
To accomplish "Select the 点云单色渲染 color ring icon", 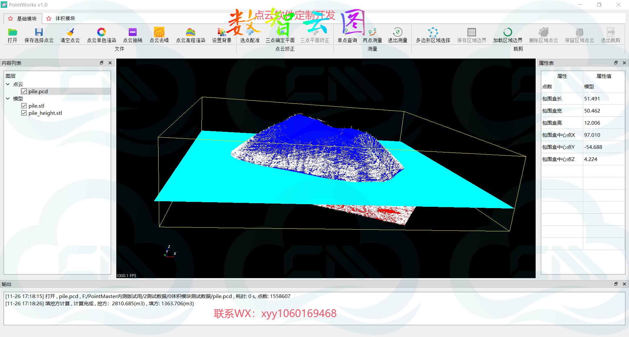I will point(102,32).
